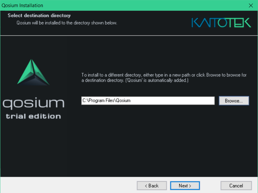
Task: Click the 'Select destination directory' heading
Action: pos(39,16)
